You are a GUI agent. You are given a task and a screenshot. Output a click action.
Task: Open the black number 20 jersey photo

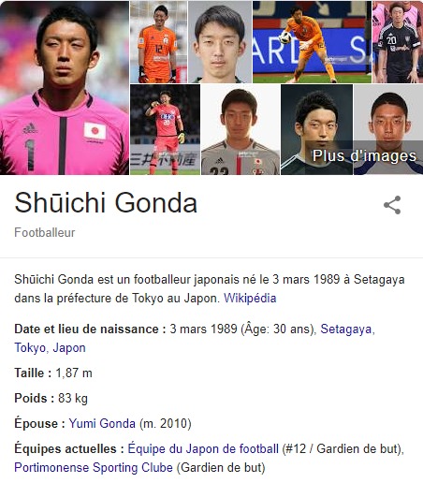(x=398, y=42)
